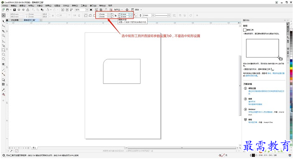Open the File menu
The height and width of the screenshot is (159, 294).
point(5,5)
